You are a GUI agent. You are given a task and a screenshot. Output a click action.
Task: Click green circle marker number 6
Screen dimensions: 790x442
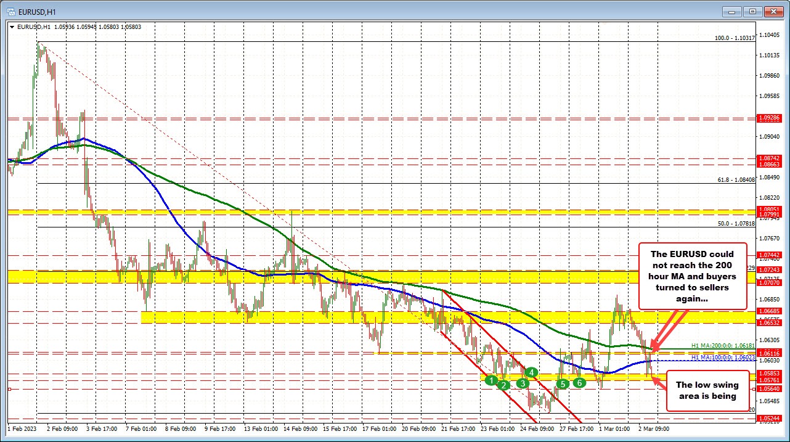(x=579, y=383)
